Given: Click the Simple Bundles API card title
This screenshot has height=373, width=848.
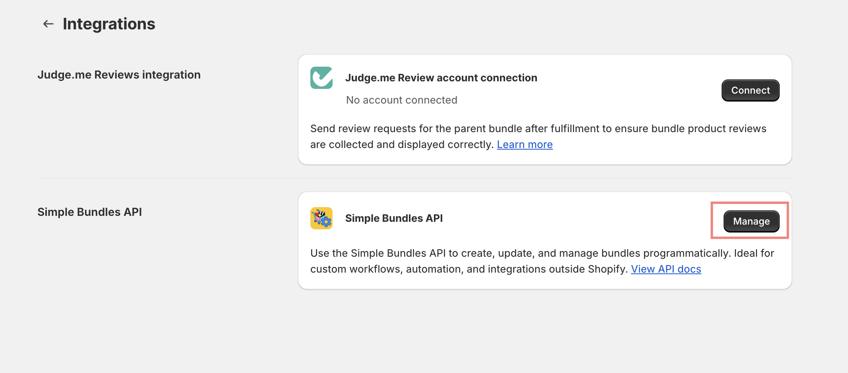Looking at the screenshot, I should pyautogui.click(x=394, y=218).
